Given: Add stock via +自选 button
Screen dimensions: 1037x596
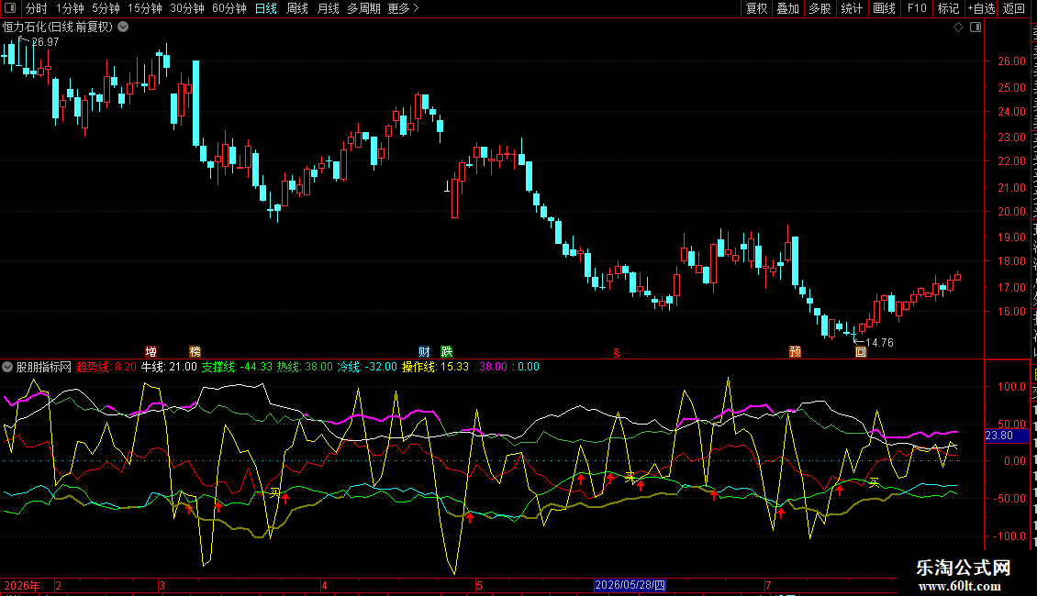Looking at the screenshot, I should tap(981, 8).
